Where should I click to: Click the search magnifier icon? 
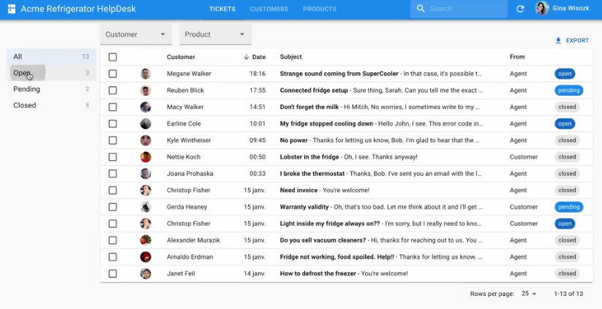pyautogui.click(x=421, y=9)
